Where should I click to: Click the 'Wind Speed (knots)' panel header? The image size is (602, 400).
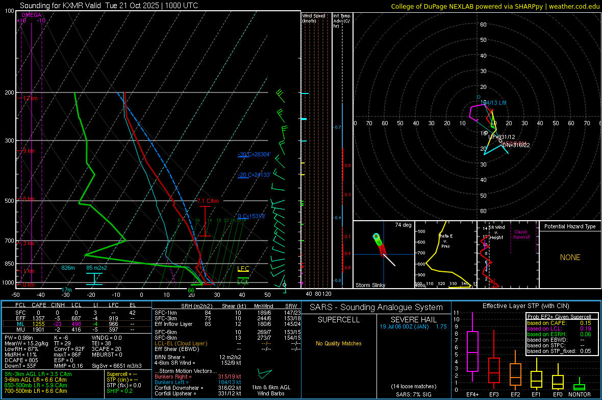click(x=314, y=18)
